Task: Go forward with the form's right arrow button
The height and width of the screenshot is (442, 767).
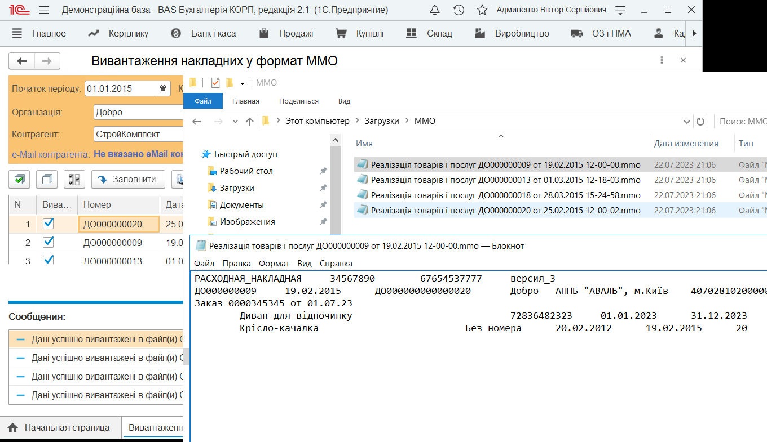Action: [x=47, y=61]
